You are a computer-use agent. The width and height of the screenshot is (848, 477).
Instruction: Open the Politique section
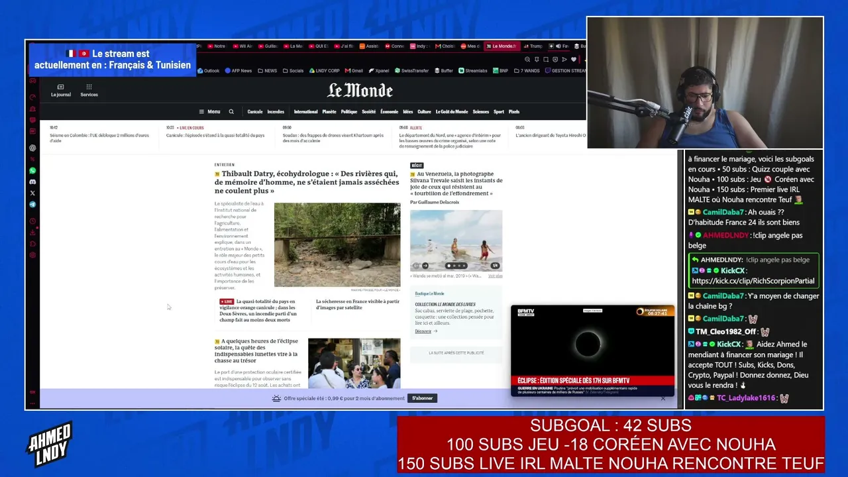[x=349, y=112]
